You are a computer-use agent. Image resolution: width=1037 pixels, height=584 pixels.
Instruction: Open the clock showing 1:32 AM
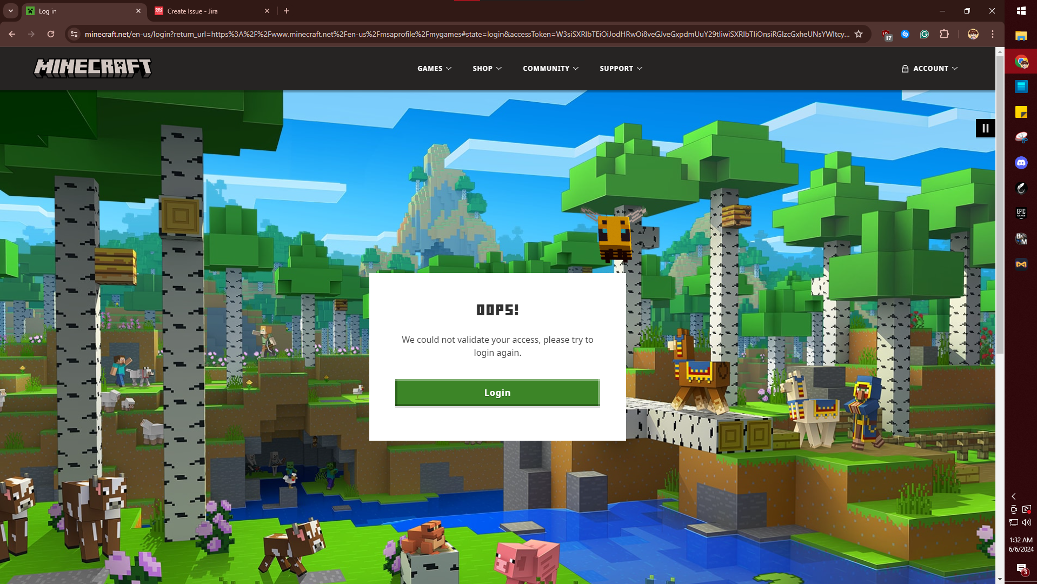click(1021, 545)
